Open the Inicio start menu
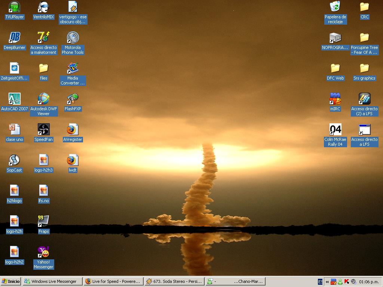Viewport: 383px width, 287px height. click(11, 281)
